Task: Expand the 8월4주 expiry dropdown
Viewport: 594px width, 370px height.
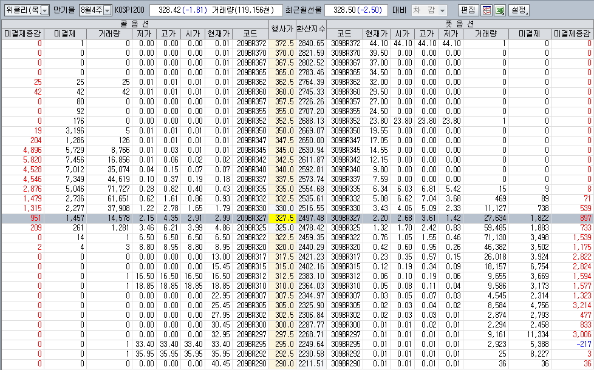Action: tap(95, 10)
